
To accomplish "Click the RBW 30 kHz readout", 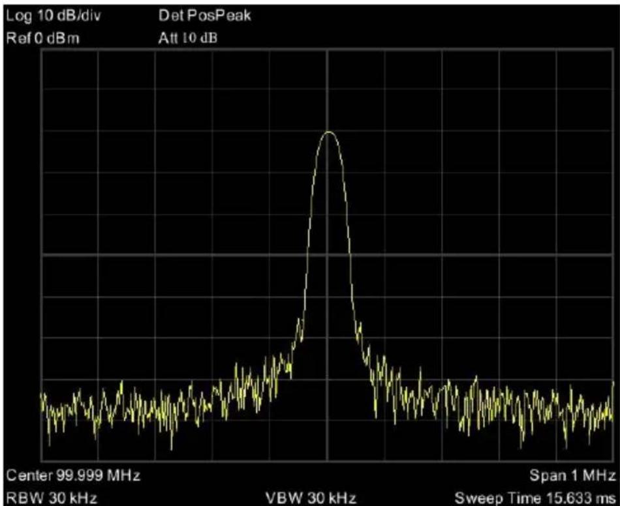I will point(52,498).
